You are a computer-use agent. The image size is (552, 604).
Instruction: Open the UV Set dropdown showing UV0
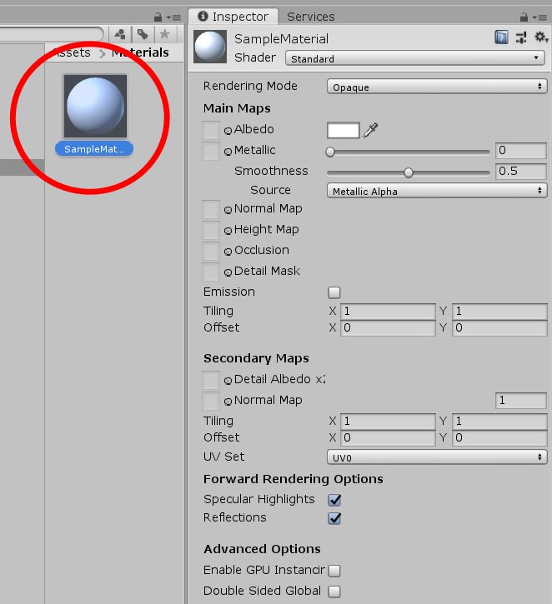click(437, 457)
